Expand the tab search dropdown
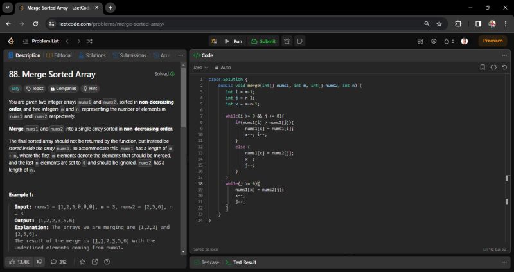 pyautogui.click(x=7, y=8)
